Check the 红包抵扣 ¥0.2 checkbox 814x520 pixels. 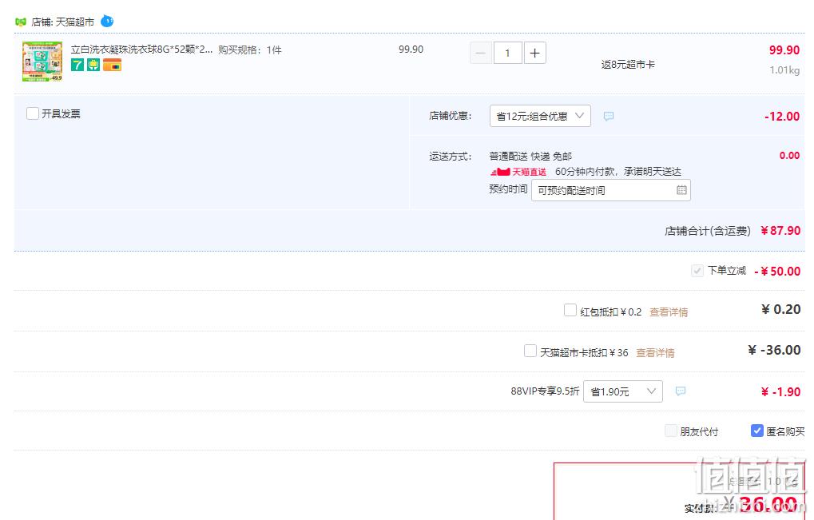(570, 311)
